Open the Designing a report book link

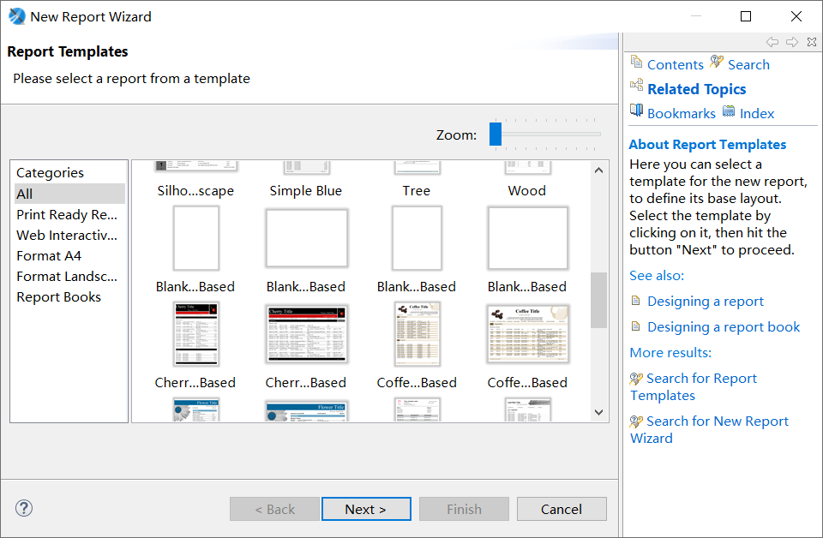724,326
